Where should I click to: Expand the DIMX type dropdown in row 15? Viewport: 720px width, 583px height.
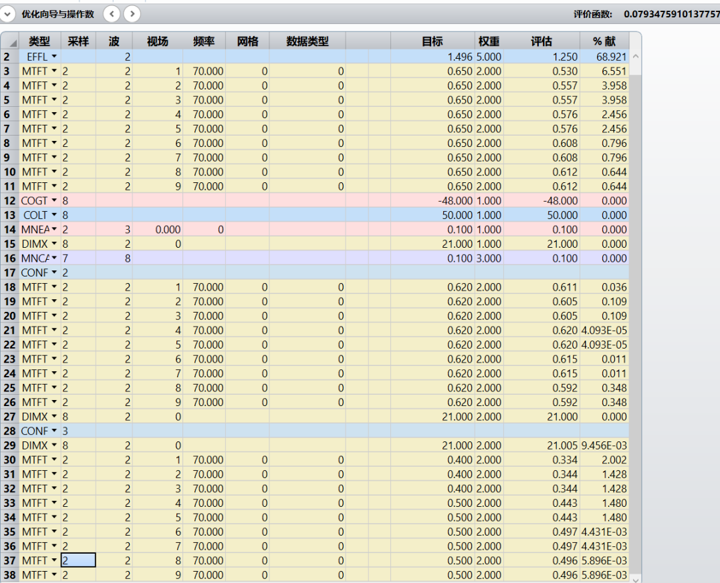click(x=55, y=244)
